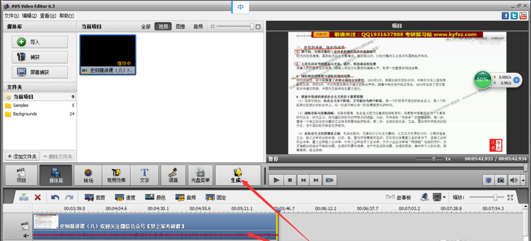The image size is (531, 241).
Task: Go to previous frame in preview
Action: [303, 180]
